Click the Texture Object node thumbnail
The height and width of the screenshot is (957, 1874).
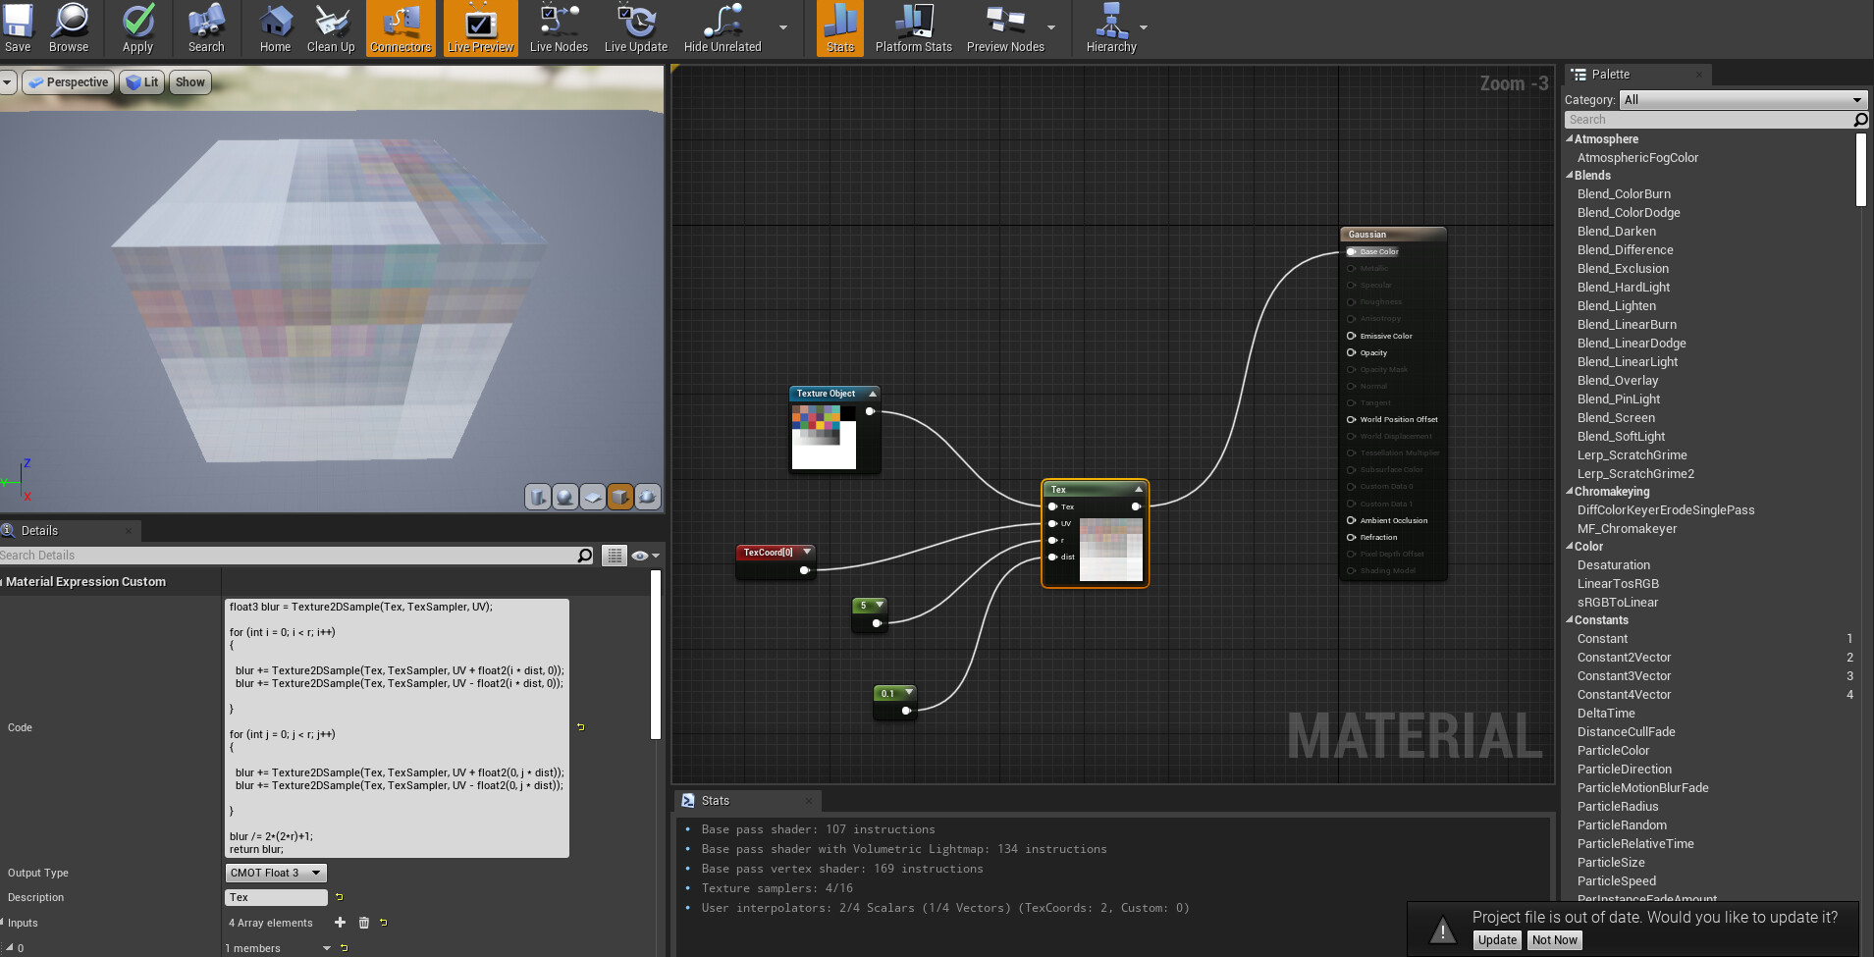(x=824, y=437)
